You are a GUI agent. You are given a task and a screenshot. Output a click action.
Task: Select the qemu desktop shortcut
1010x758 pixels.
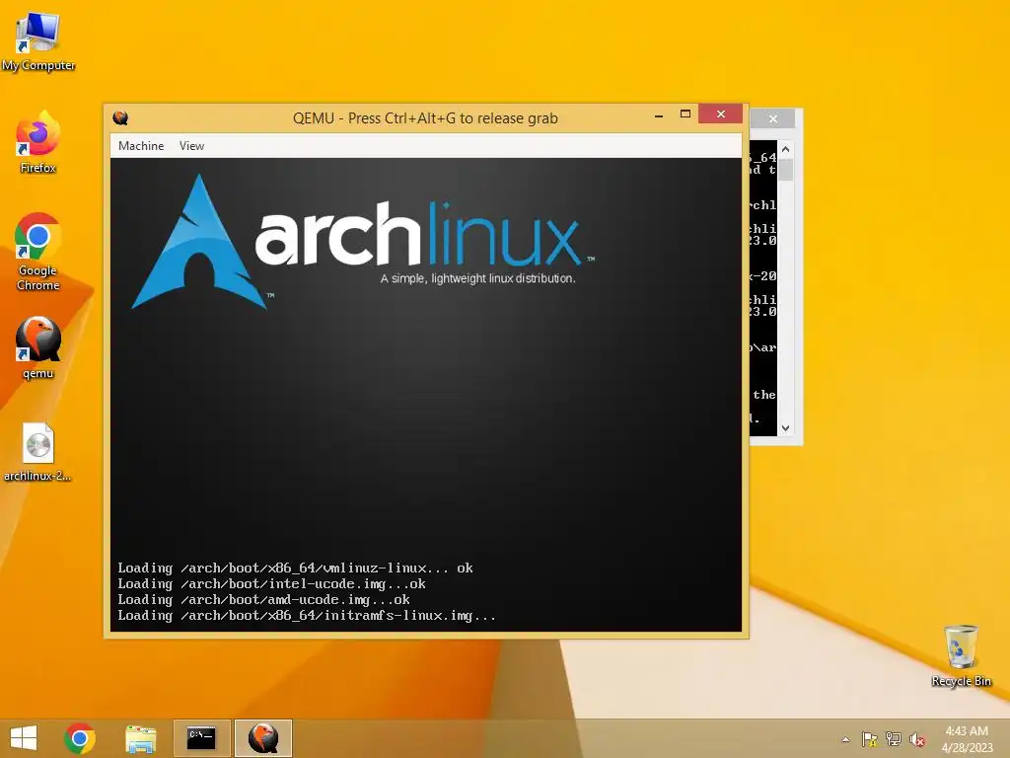[38, 348]
